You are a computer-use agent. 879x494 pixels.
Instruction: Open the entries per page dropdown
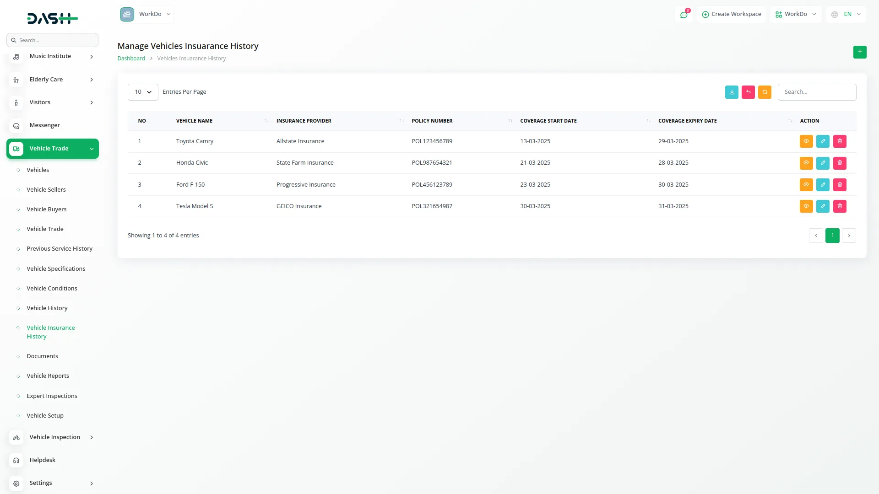(x=143, y=92)
